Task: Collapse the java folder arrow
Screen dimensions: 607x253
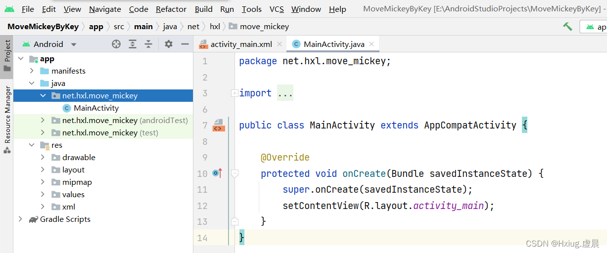Action: tap(32, 84)
